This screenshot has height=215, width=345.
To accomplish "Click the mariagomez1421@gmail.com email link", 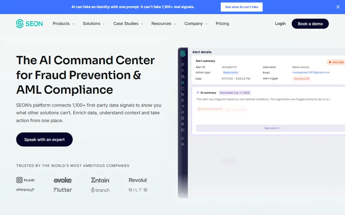I will [311, 72].
